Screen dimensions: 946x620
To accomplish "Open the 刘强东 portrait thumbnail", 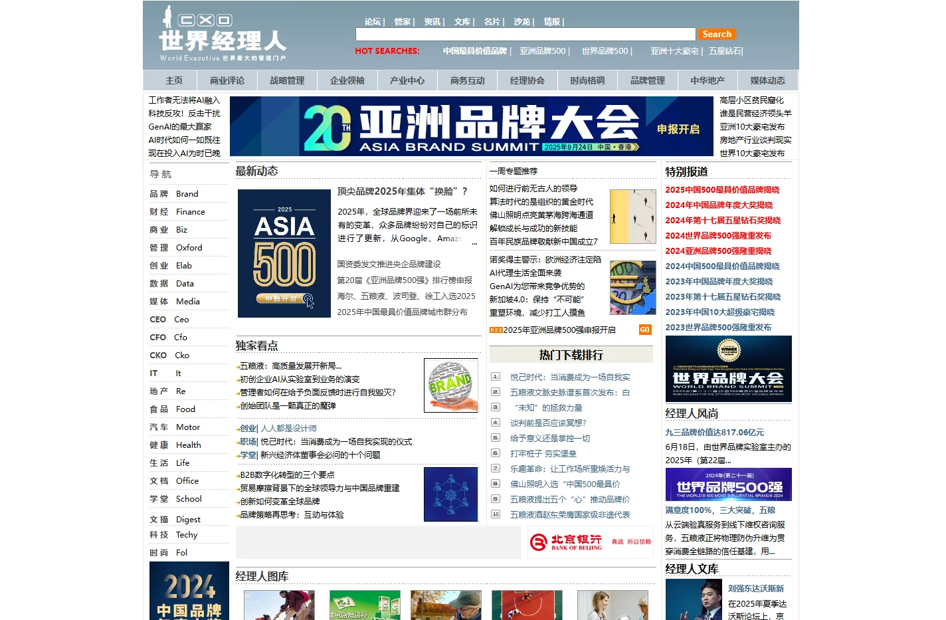I will click(x=694, y=599).
